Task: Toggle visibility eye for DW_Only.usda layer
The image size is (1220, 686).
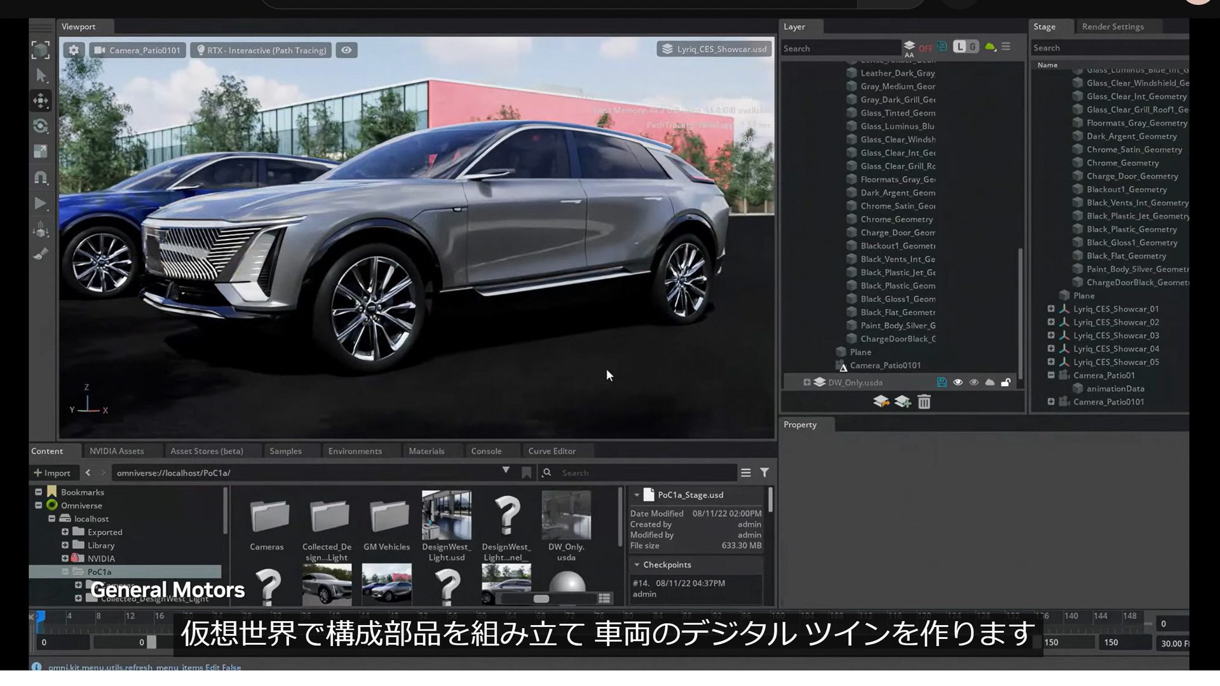Action: 958,382
